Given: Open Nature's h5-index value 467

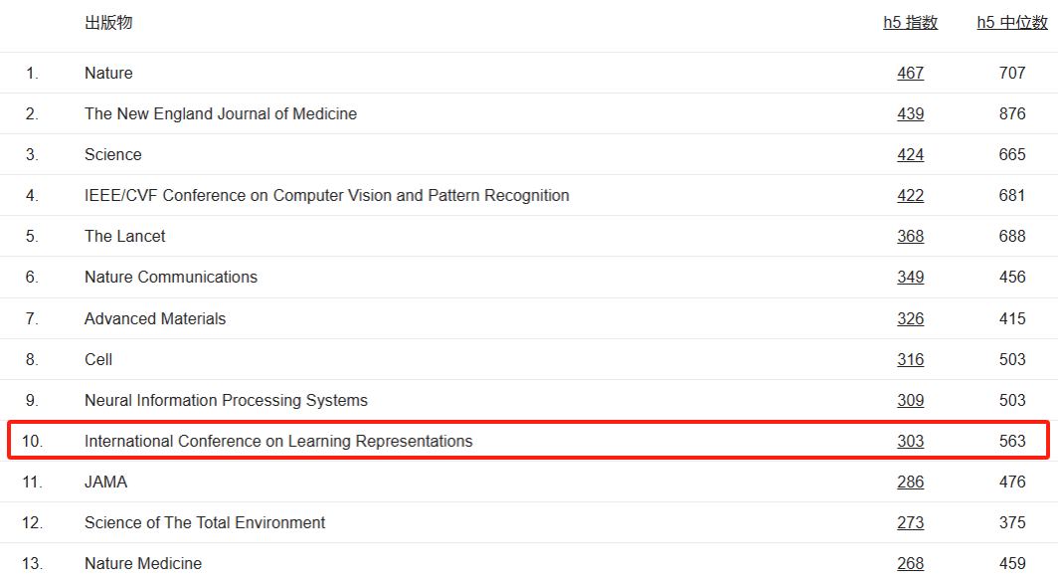Looking at the screenshot, I should [x=910, y=73].
